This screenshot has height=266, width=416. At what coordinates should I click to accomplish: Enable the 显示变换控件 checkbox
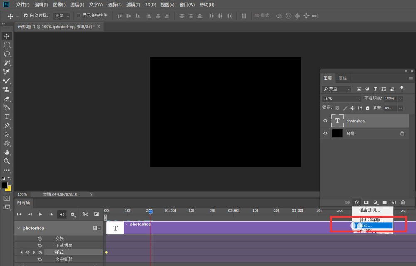[79, 16]
